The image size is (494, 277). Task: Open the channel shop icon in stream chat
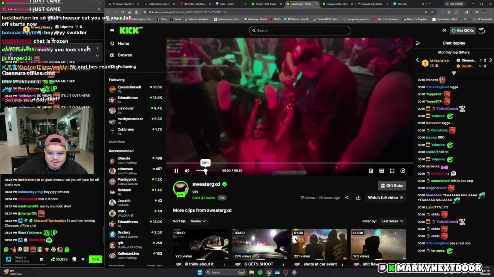pyautogui.click(x=74, y=259)
